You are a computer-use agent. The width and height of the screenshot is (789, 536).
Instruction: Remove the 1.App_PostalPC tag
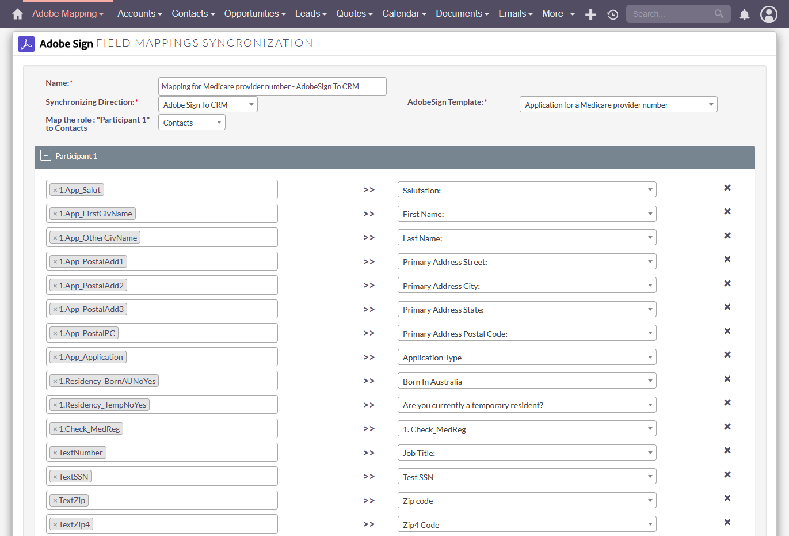[x=55, y=334]
